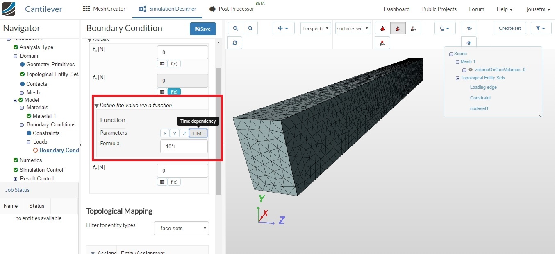The image size is (555, 254).
Task: Click the show-all eye icon
Action: tap(469, 43)
